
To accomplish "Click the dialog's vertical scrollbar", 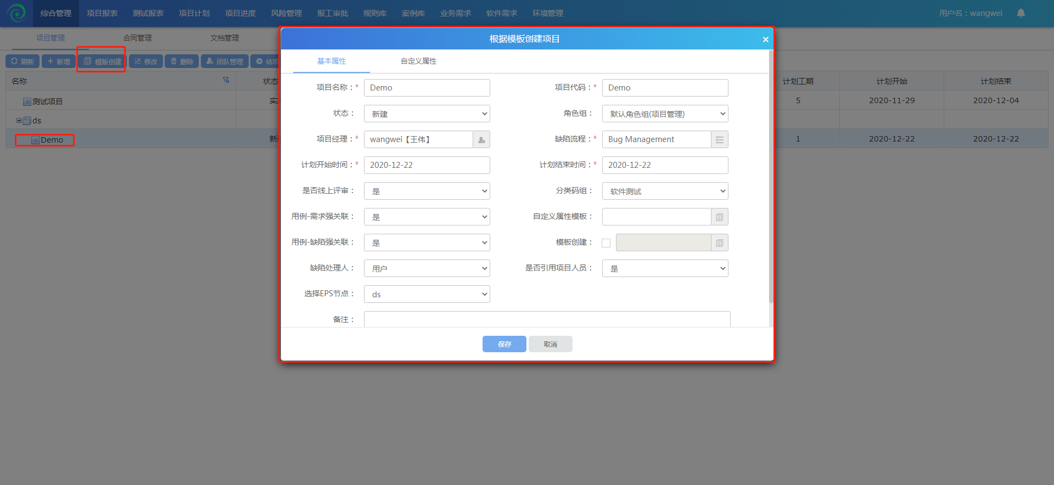I will (x=771, y=176).
